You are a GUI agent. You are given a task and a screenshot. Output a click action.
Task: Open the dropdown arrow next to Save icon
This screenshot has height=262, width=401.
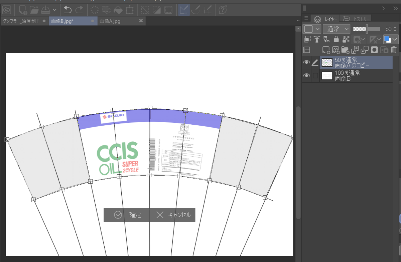[54, 10]
